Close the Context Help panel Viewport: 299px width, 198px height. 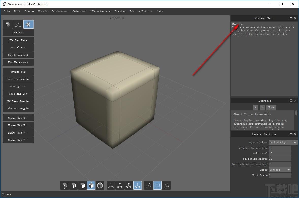(x=295, y=18)
